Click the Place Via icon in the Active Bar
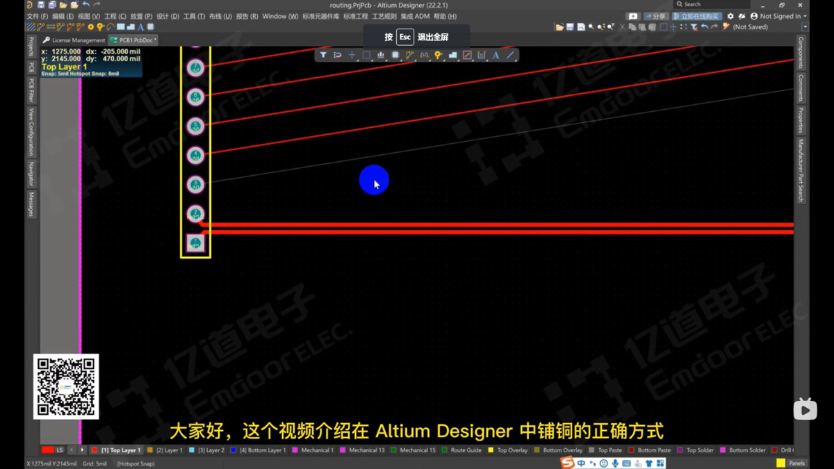Viewport: 834px width, 469px height. [x=439, y=55]
